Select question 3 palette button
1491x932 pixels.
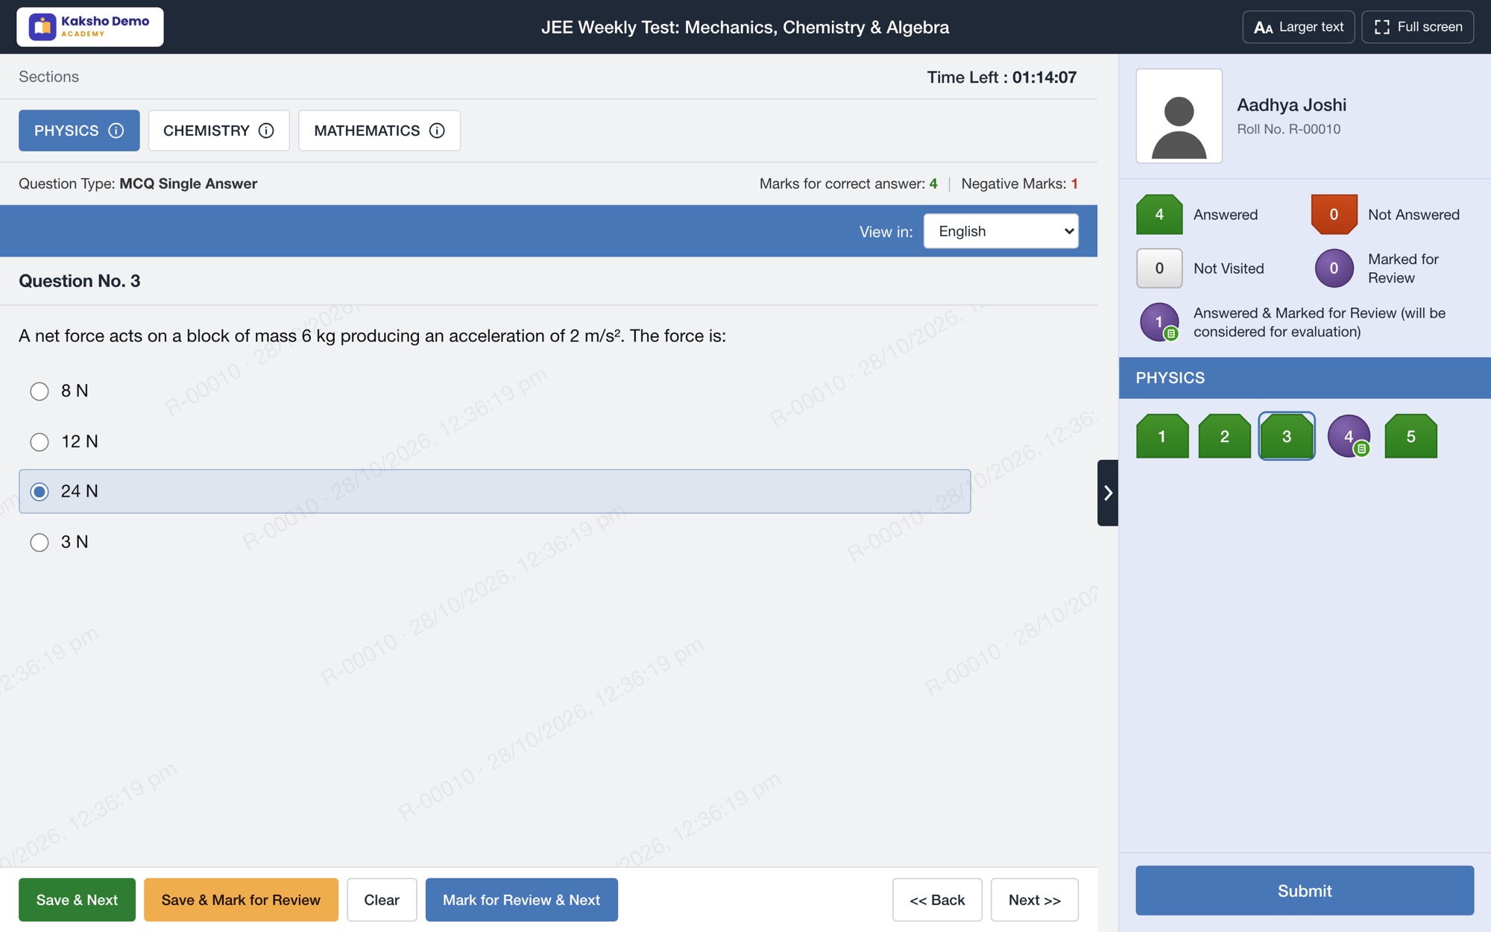pyautogui.click(x=1287, y=436)
